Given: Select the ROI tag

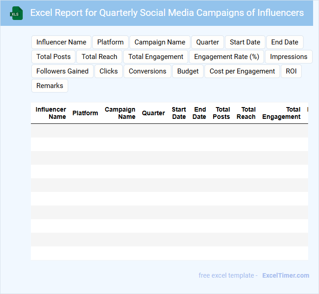Looking at the screenshot, I should point(291,71).
